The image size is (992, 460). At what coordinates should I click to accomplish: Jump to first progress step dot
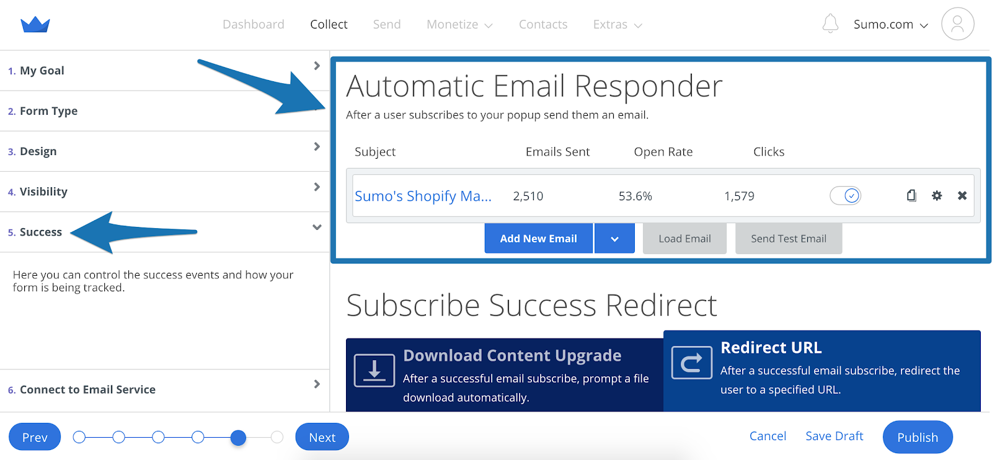click(79, 438)
